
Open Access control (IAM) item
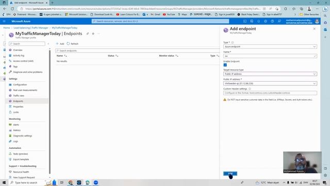click(x=23, y=61)
